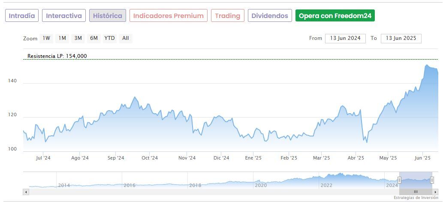Go to the Trading tab
This screenshot has height=205, width=446.
click(228, 16)
